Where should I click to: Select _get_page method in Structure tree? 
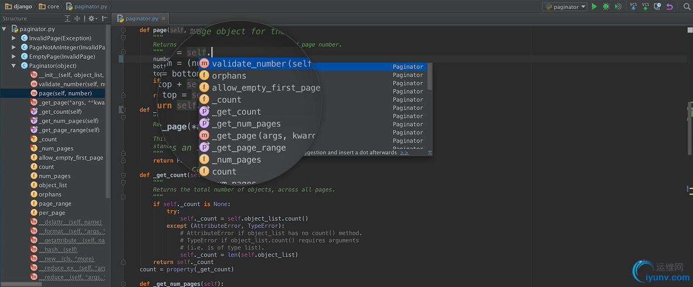(67, 103)
